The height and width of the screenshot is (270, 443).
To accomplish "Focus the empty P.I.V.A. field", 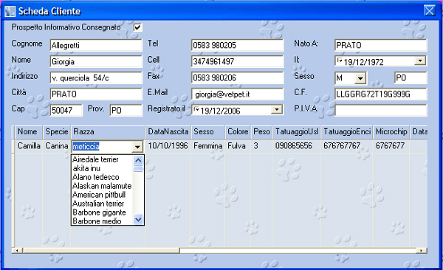I will pos(381,110).
